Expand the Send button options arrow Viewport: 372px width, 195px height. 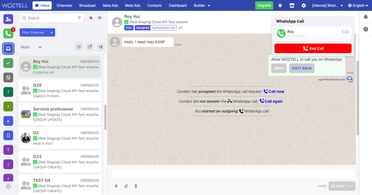click(351, 186)
